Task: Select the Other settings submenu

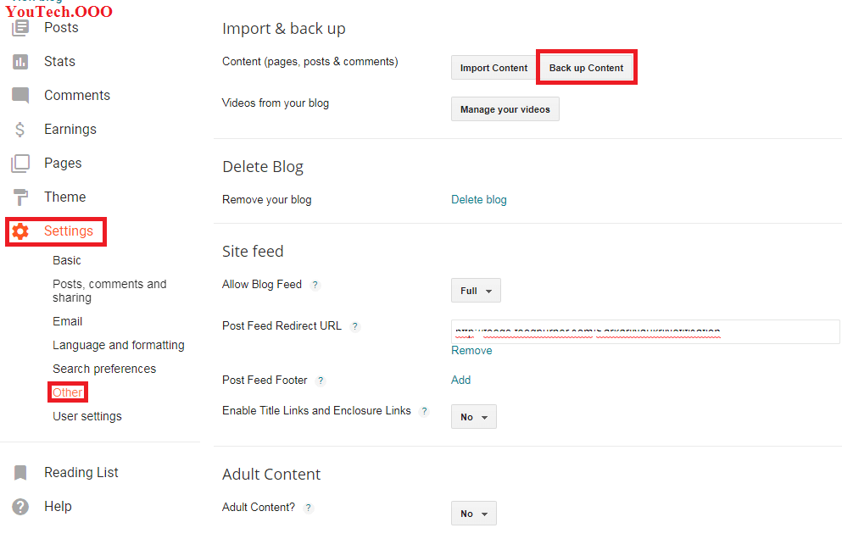Action: coord(68,392)
